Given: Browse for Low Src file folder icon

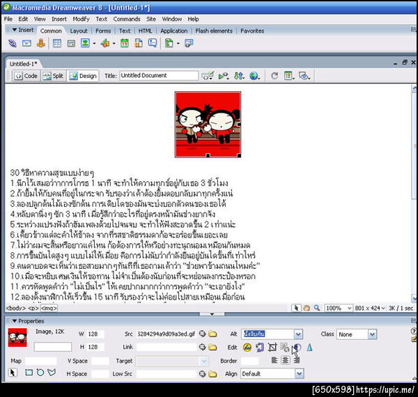Looking at the screenshot, I should point(212,374).
